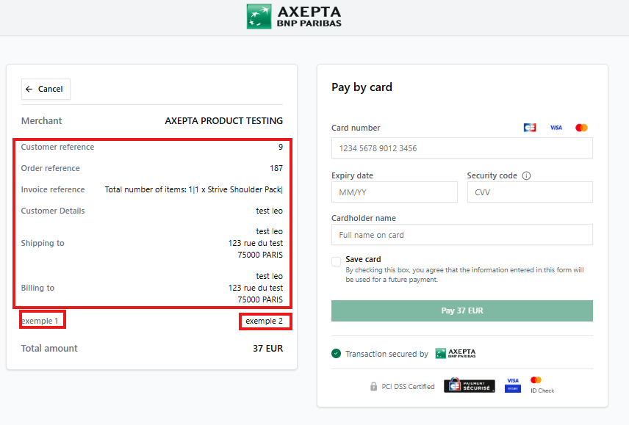Open the Security code info icon
Image resolution: width=629 pixels, height=425 pixels.
526,176
